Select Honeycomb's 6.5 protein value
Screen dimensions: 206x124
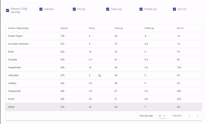click(x=146, y=91)
